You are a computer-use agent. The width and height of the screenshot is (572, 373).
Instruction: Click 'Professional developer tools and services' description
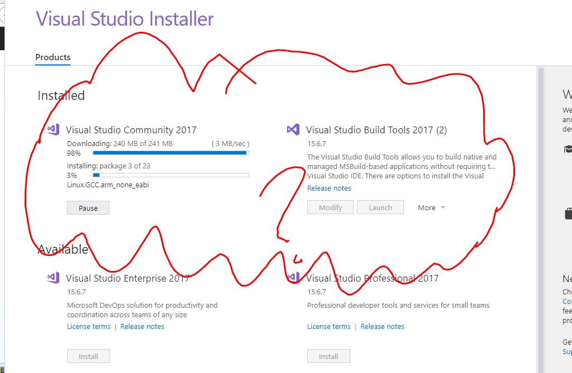click(398, 305)
